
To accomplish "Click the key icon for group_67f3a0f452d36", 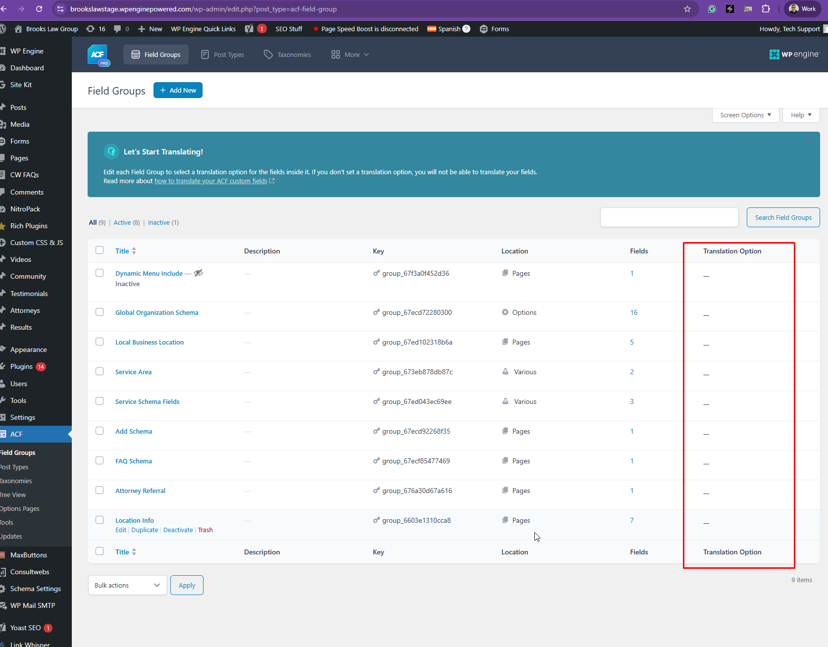I will click(376, 273).
